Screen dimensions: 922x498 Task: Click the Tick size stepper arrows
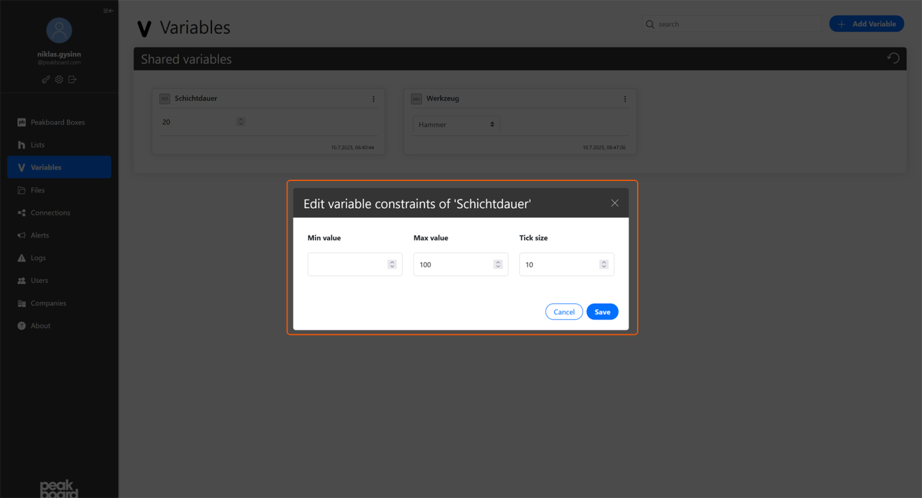(603, 265)
